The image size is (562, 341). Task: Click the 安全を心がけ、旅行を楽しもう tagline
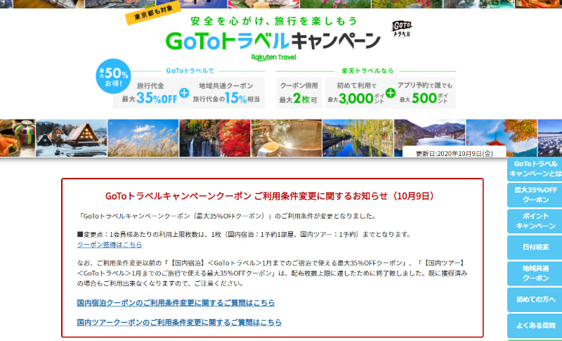click(x=274, y=21)
